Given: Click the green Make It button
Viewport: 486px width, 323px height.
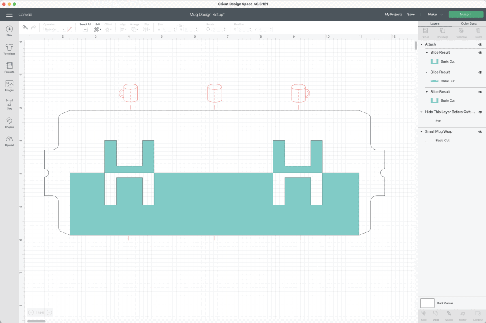Looking at the screenshot, I should tap(466, 15).
